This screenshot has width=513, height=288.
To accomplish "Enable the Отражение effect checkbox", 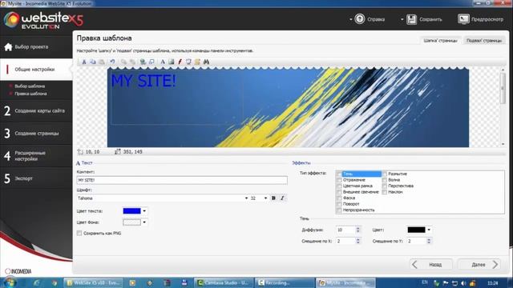I will [339, 180].
